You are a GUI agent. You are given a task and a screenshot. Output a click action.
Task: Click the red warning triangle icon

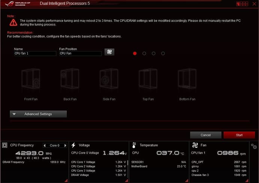[13, 22]
